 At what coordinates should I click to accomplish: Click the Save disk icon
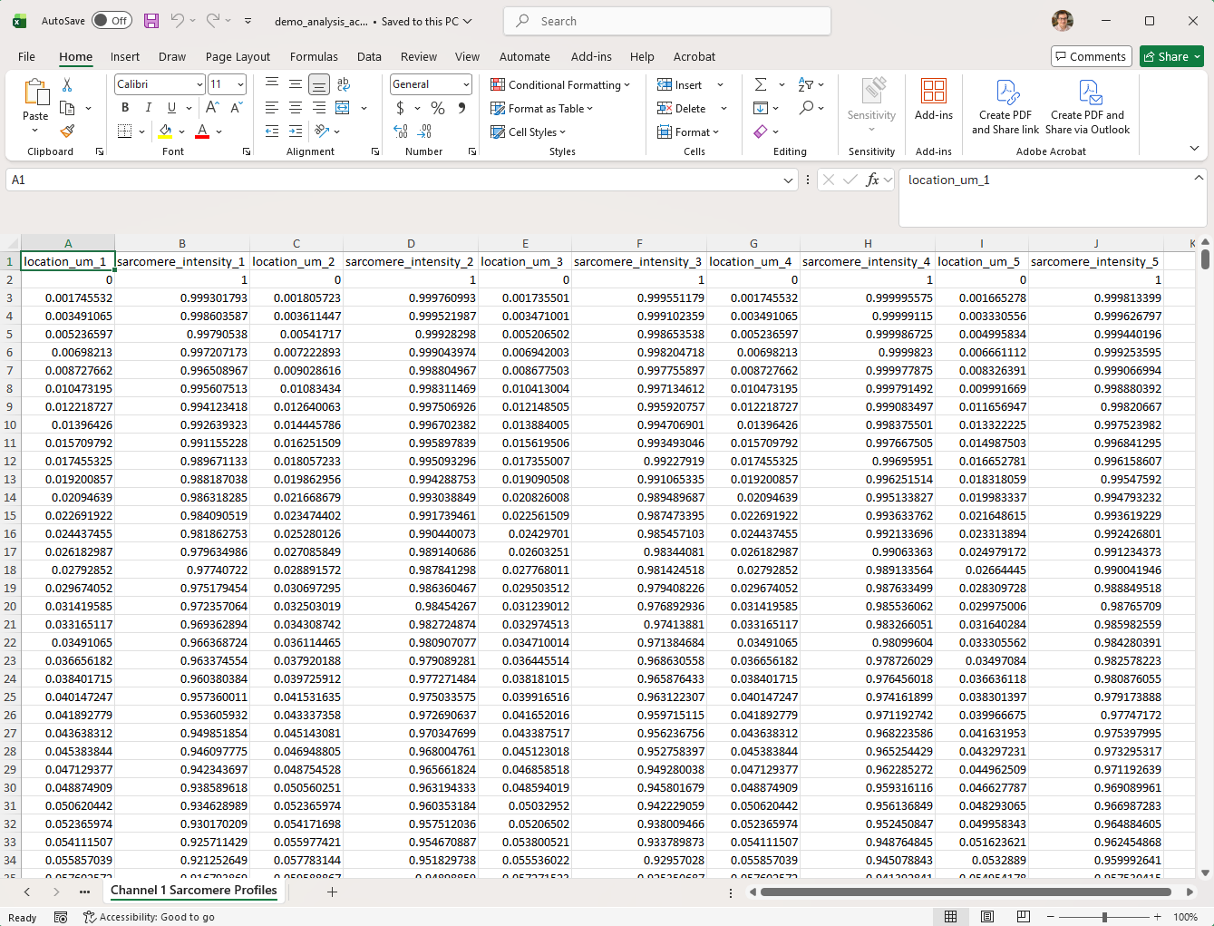[151, 21]
